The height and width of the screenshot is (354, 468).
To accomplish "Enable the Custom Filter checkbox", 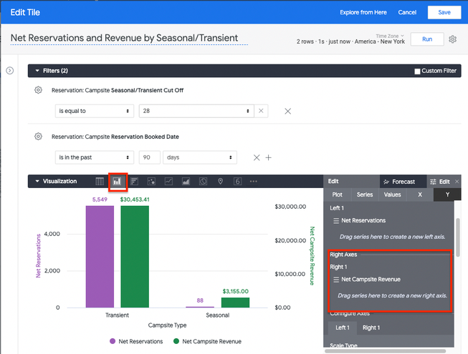I will click(417, 71).
